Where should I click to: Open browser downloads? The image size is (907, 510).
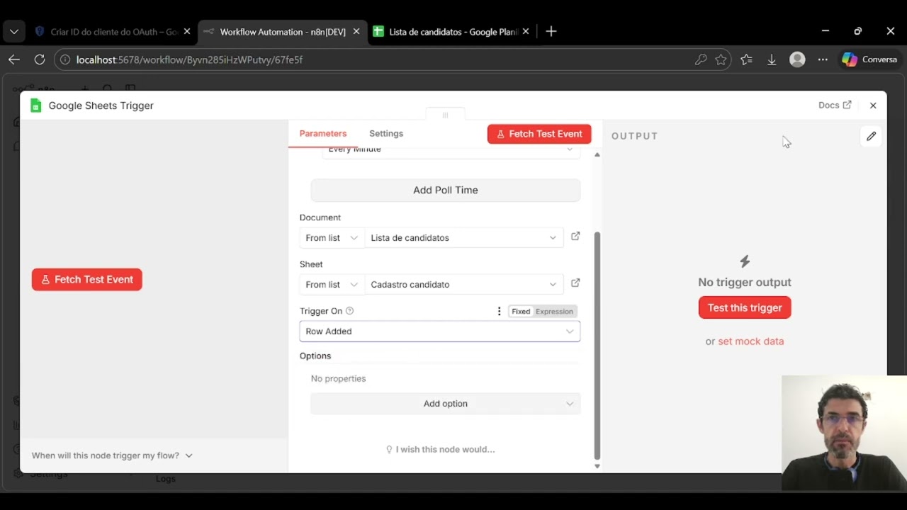772,59
